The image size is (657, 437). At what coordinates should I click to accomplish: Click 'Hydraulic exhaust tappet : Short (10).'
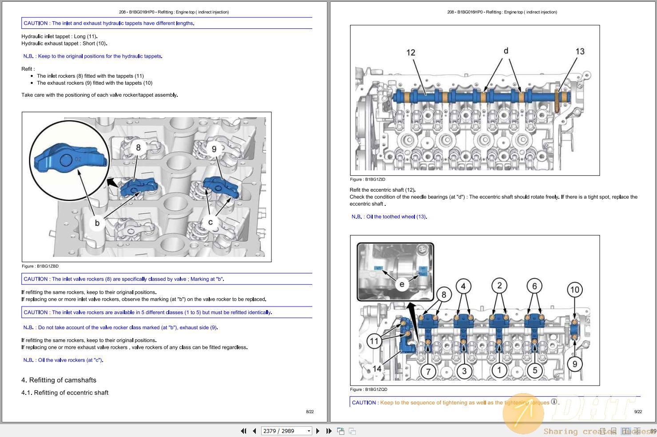64,43
